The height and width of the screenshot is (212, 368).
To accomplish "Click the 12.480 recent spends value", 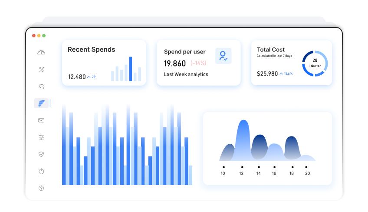I will [x=77, y=77].
